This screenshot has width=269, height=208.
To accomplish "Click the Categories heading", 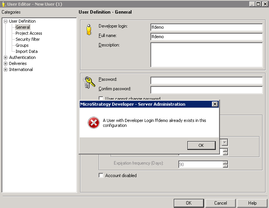I will tap(11, 12).
